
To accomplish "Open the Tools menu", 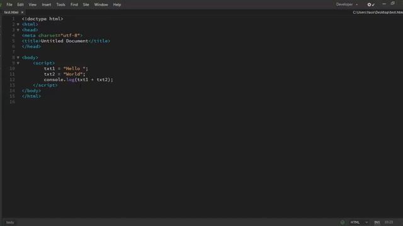I will [x=60, y=4].
